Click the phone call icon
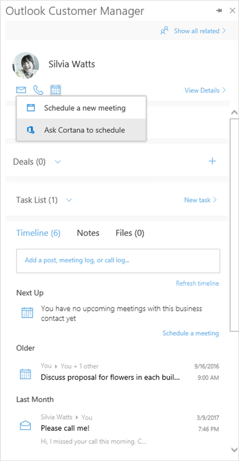This screenshot has height=461, width=239. point(38,90)
